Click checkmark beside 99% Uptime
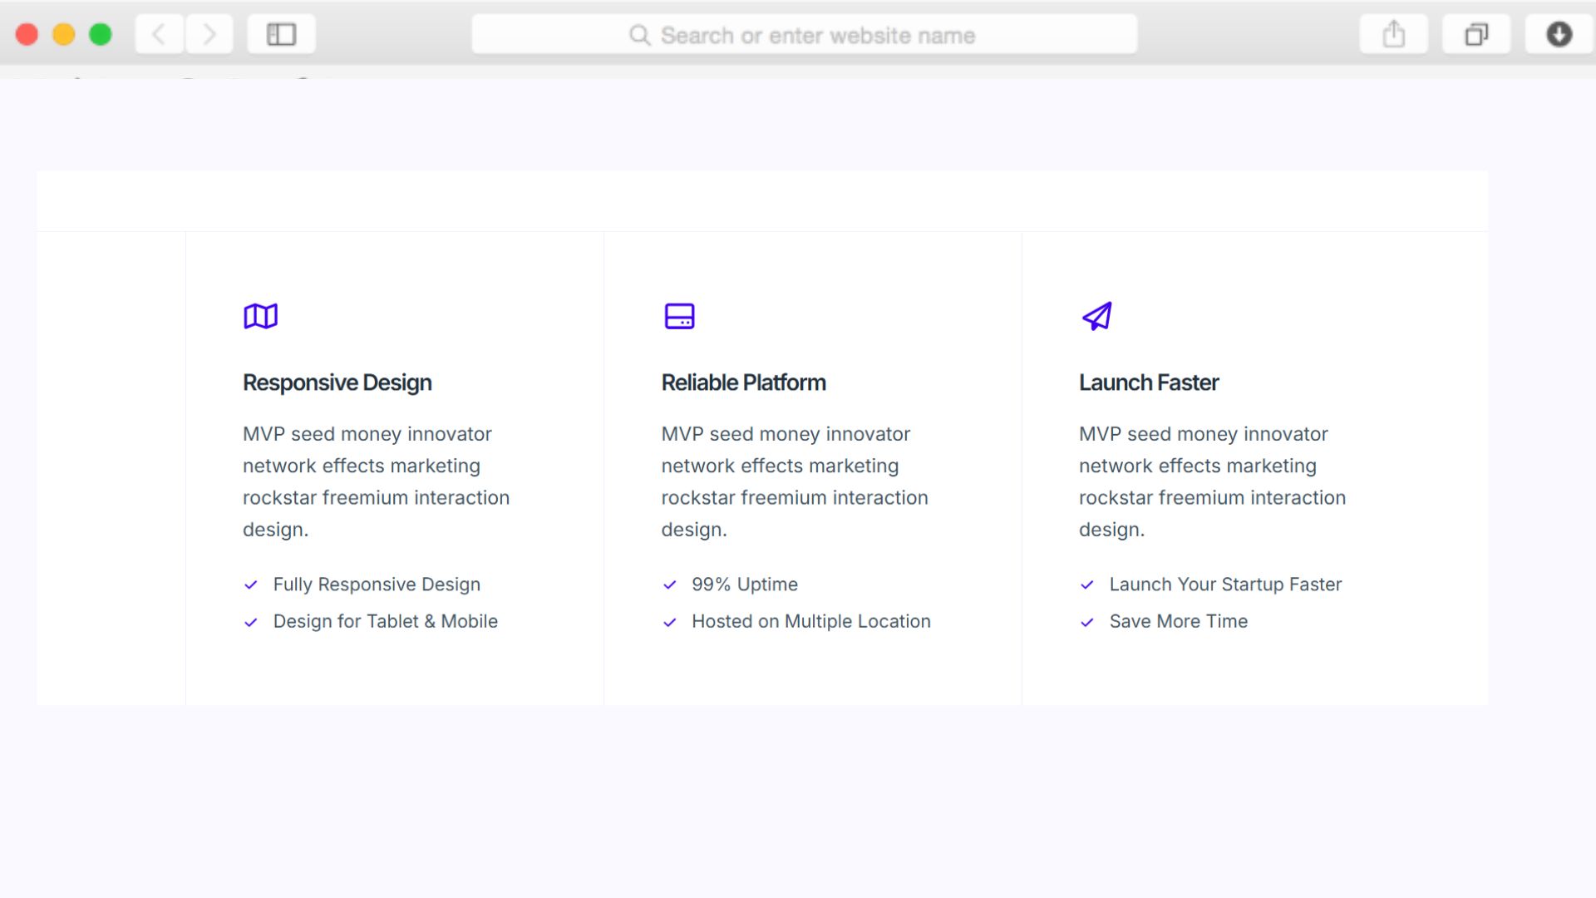 tap(670, 585)
